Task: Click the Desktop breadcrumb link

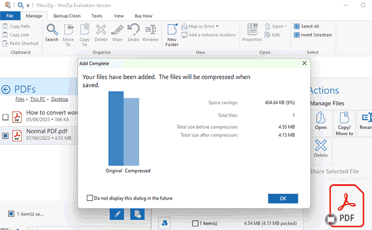Action: pyautogui.click(x=60, y=99)
